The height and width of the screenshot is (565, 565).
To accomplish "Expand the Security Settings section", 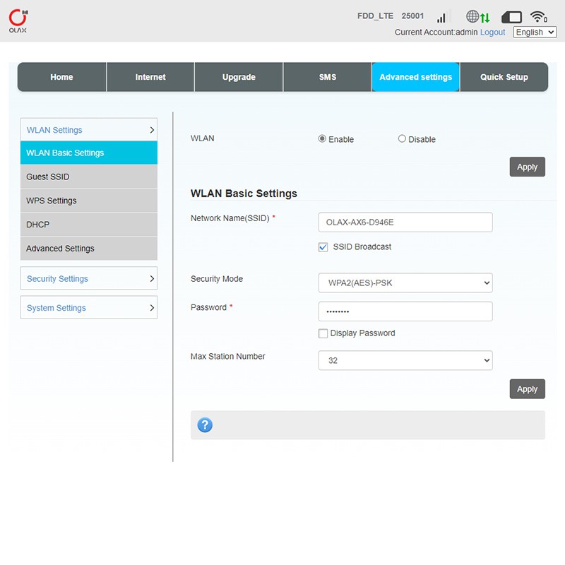I will pyautogui.click(x=89, y=279).
